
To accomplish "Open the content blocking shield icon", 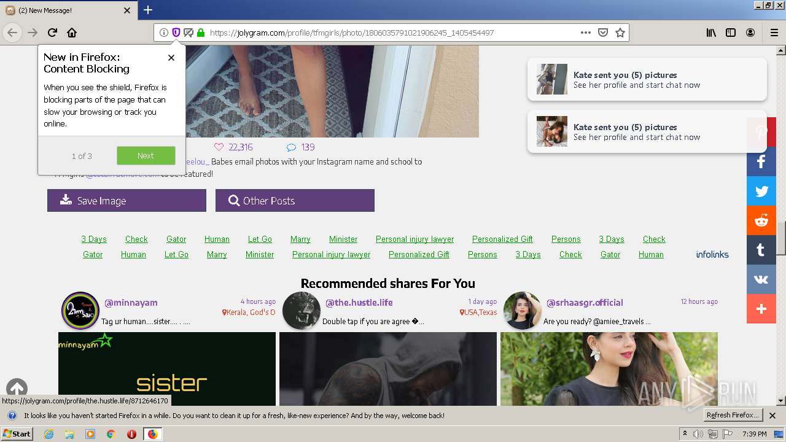I will (x=176, y=33).
